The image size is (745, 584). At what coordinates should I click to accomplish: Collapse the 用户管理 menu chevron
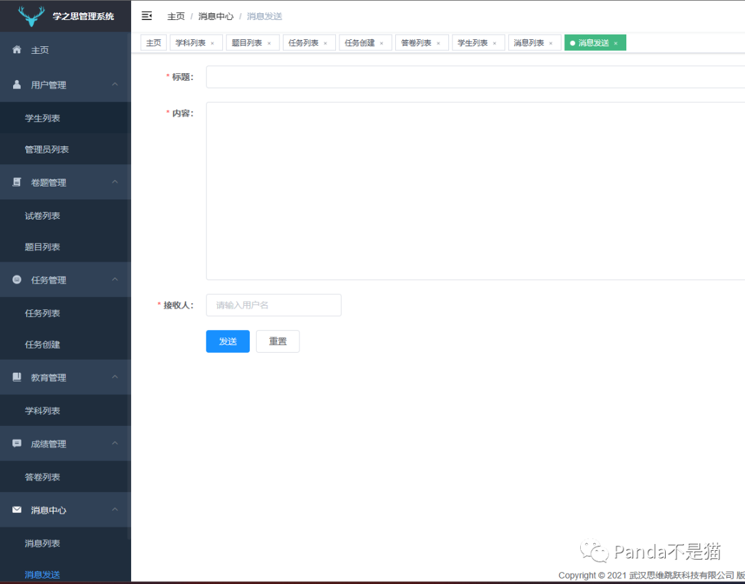pos(115,84)
